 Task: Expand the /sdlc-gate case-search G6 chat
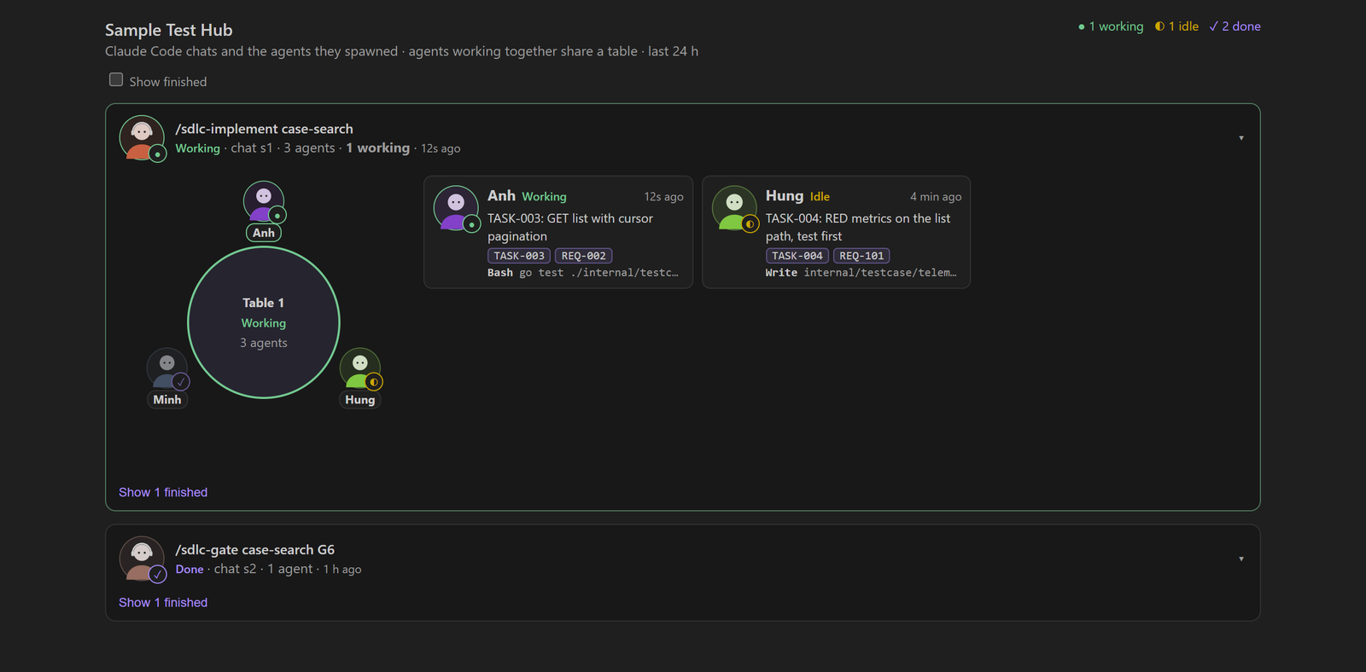click(1241, 559)
